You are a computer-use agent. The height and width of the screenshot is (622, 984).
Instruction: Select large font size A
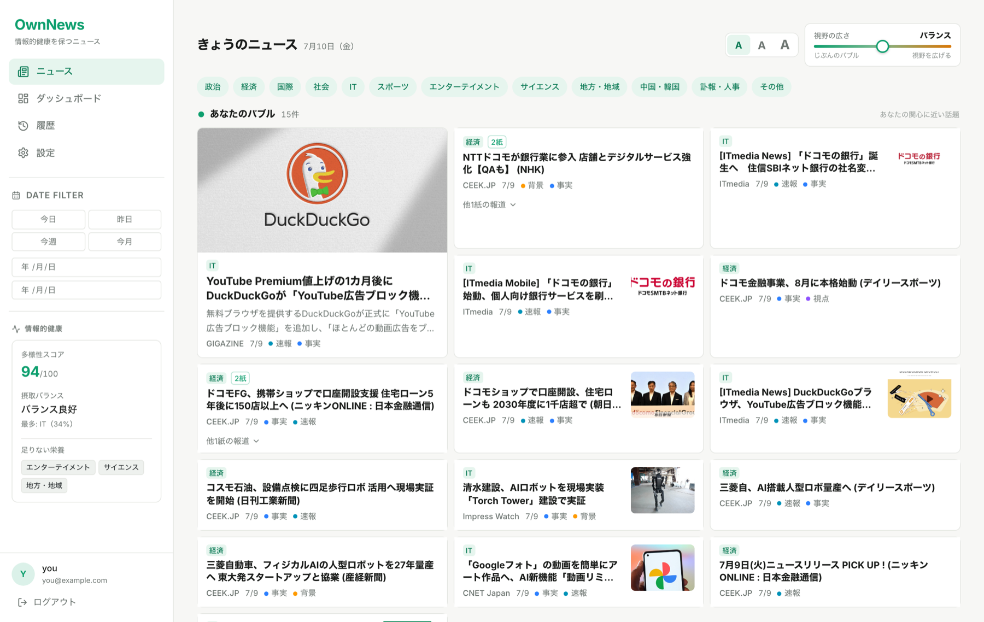(784, 45)
